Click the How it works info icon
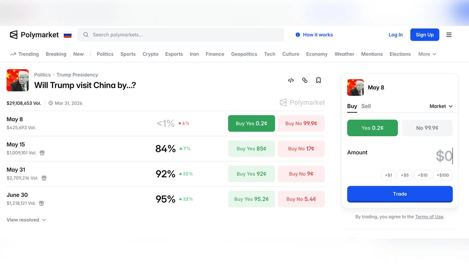 click(298, 35)
